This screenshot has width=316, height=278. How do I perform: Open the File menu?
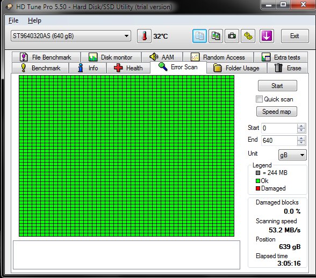(x=13, y=20)
